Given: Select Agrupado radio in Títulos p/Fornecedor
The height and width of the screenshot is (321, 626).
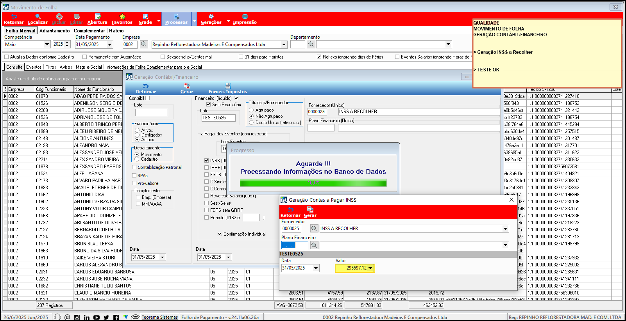Looking at the screenshot, I should [x=251, y=110].
